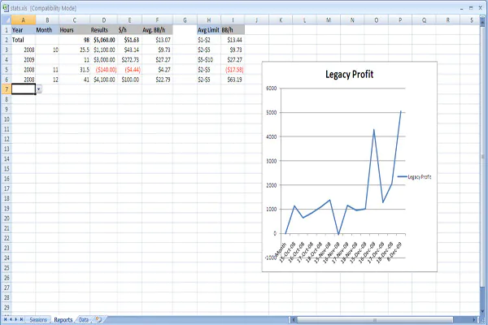Select the 2009 year cell

[24, 59]
